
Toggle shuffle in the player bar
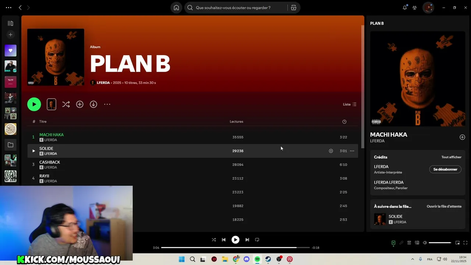214,240
